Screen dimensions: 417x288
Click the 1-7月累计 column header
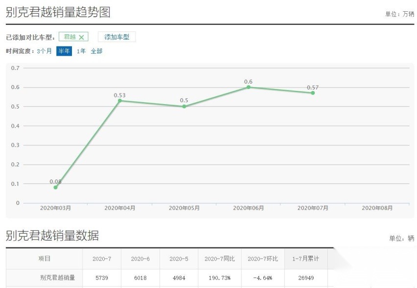[x=305, y=259]
